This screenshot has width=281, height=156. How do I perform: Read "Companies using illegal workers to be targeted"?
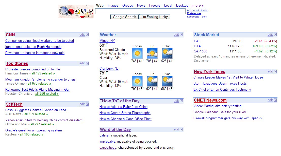pyautogui.click(x=40, y=41)
